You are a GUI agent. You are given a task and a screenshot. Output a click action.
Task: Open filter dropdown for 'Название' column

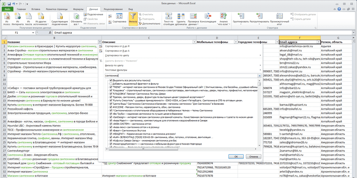click(99, 42)
